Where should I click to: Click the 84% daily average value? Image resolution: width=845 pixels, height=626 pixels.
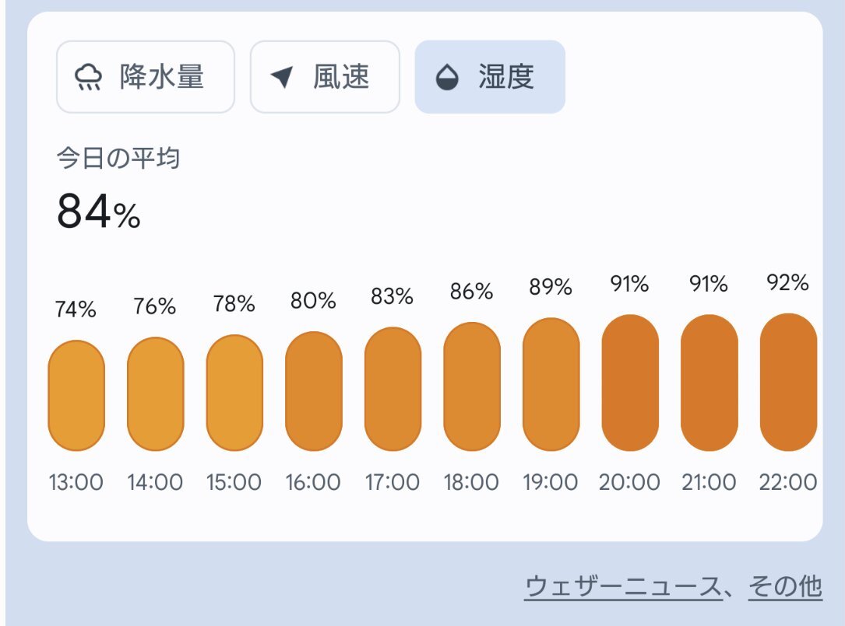(98, 212)
